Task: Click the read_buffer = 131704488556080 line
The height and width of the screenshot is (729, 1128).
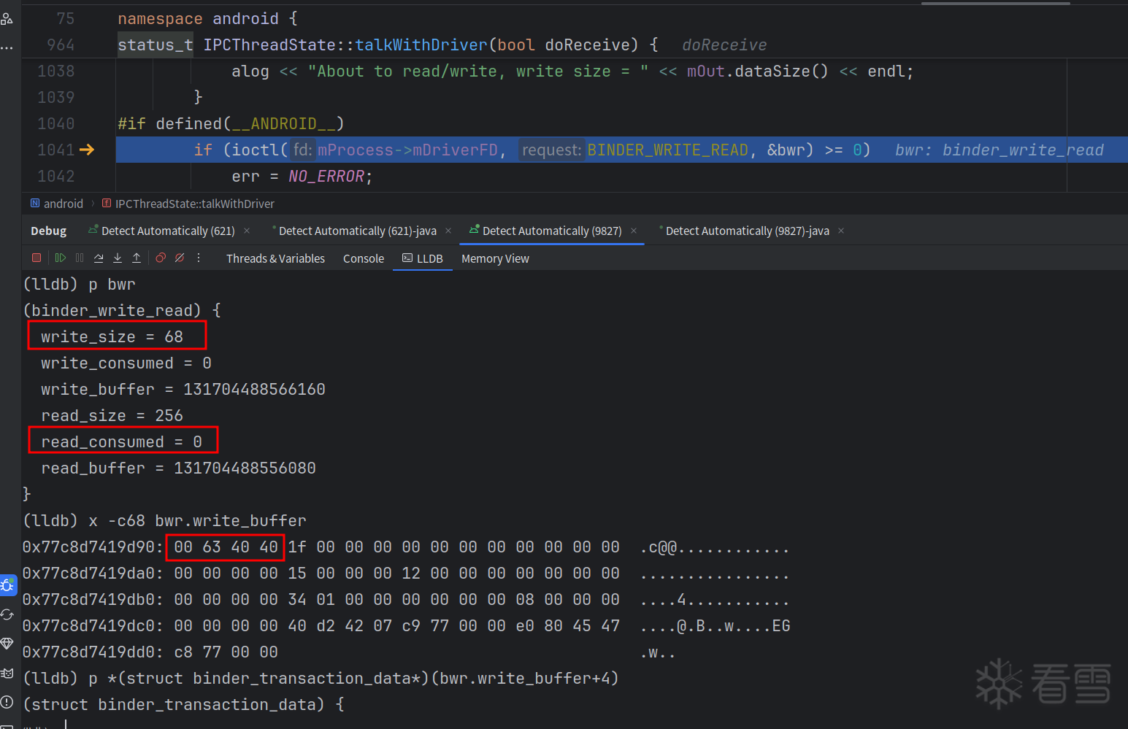Action: pyautogui.click(x=178, y=468)
